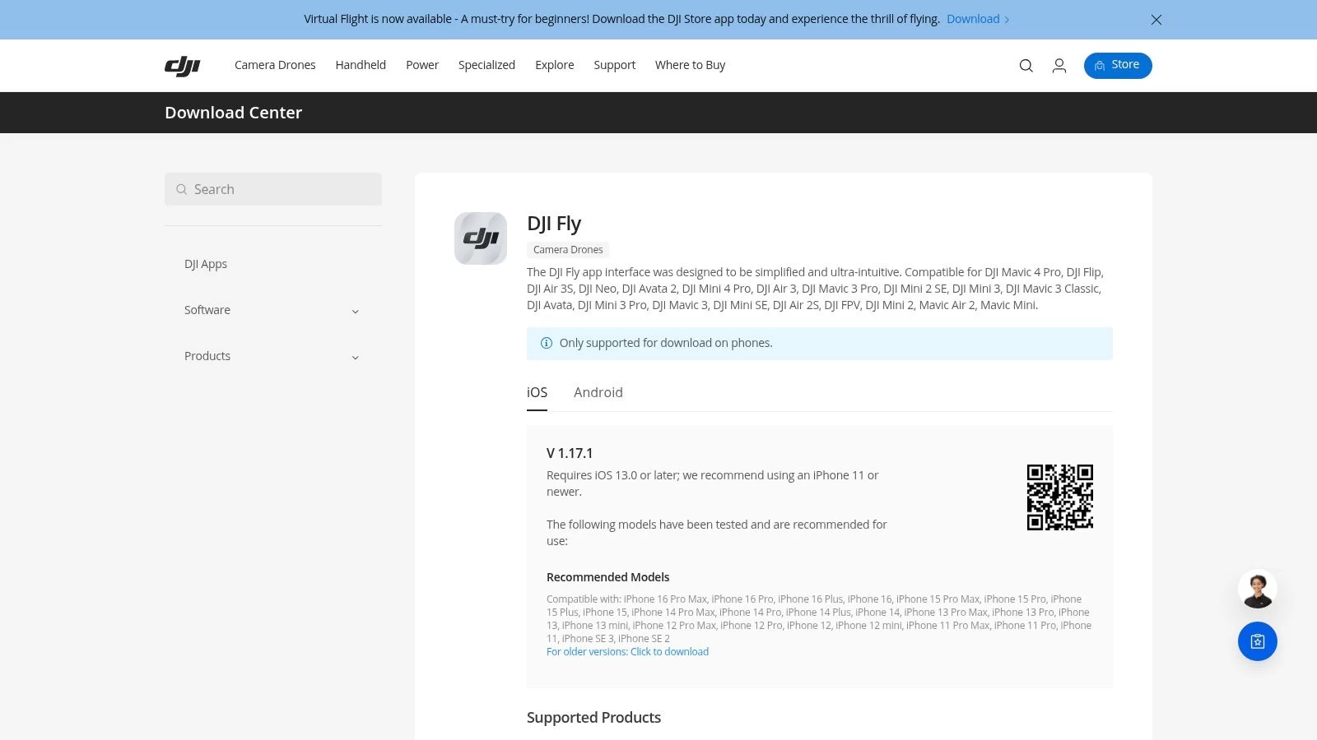Open the user account icon
The width and height of the screenshot is (1317, 740).
tap(1059, 66)
